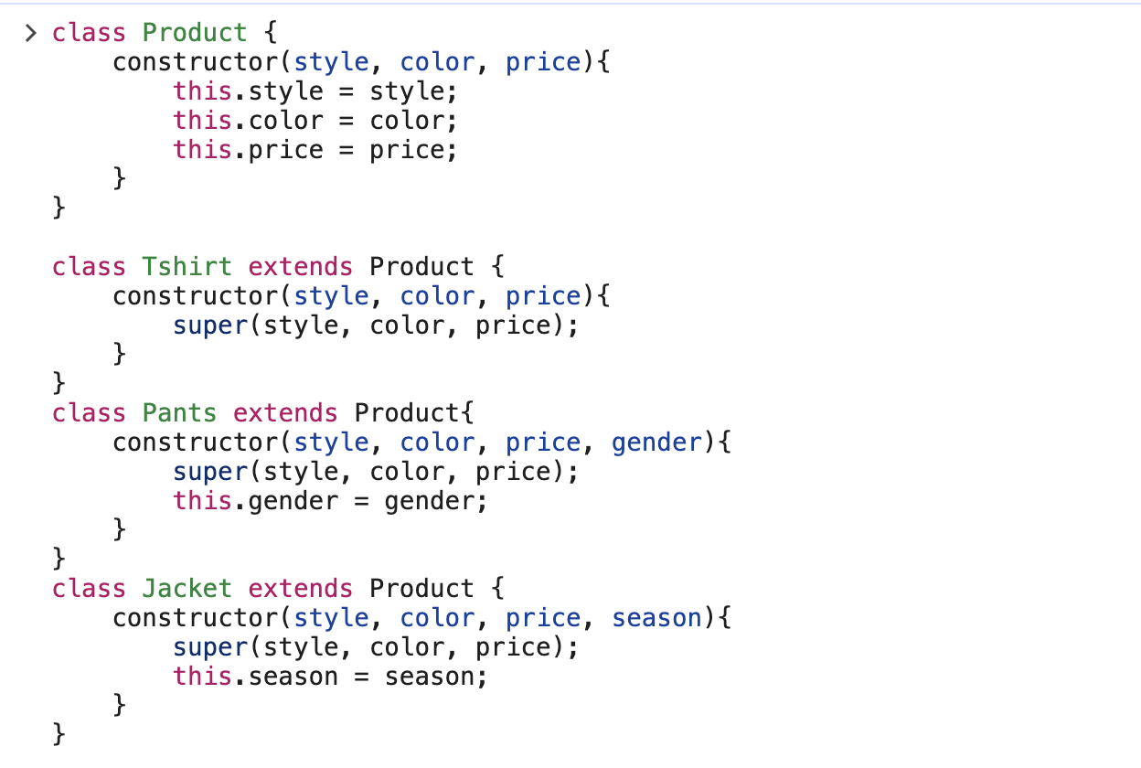This screenshot has height=768, width=1141.
Task: Click the first class keyword at top
Action: (89, 33)
